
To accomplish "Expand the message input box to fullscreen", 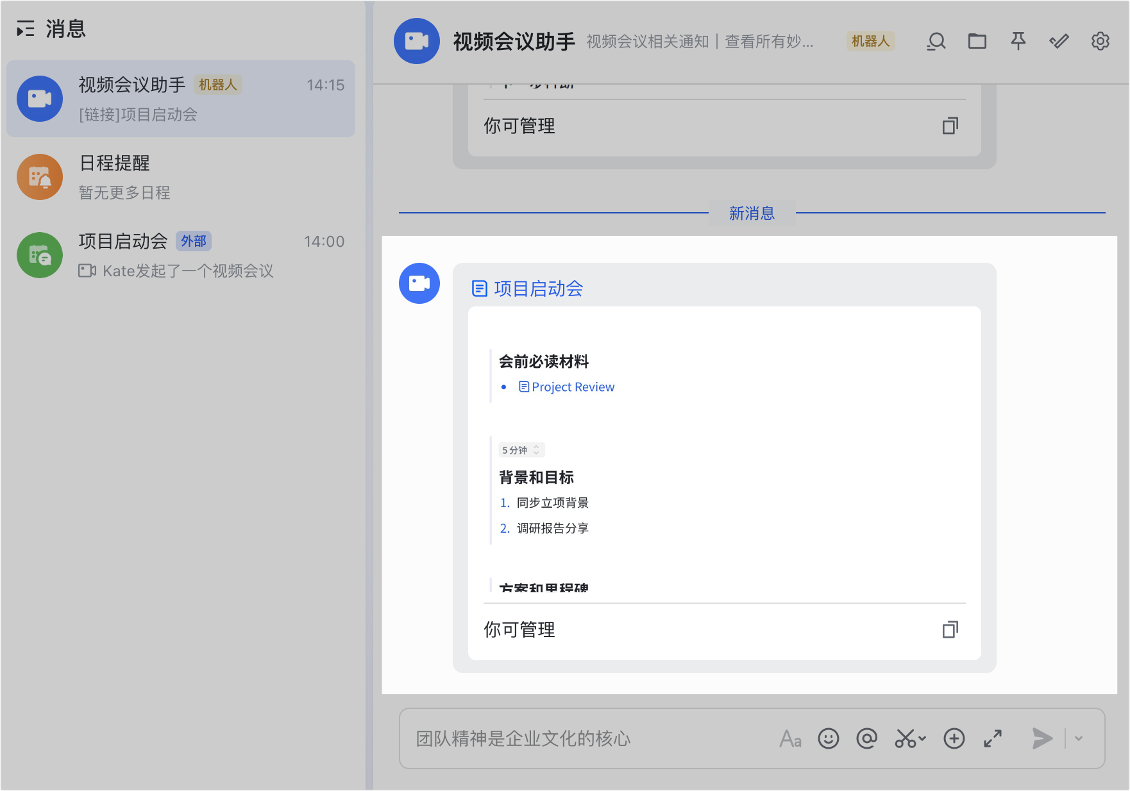I will [992, 738].
